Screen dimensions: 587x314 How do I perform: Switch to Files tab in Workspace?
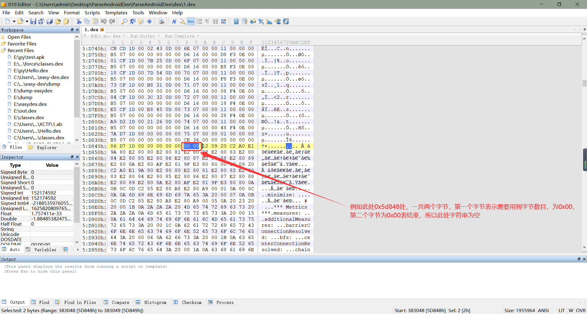click(13, 147)
